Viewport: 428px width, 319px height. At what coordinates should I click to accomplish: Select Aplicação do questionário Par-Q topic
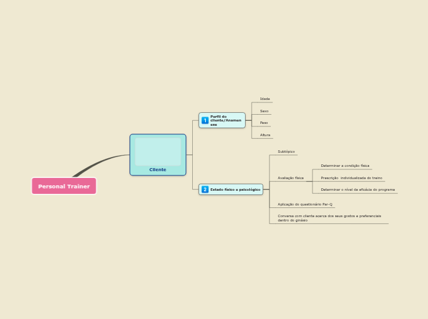305,204
